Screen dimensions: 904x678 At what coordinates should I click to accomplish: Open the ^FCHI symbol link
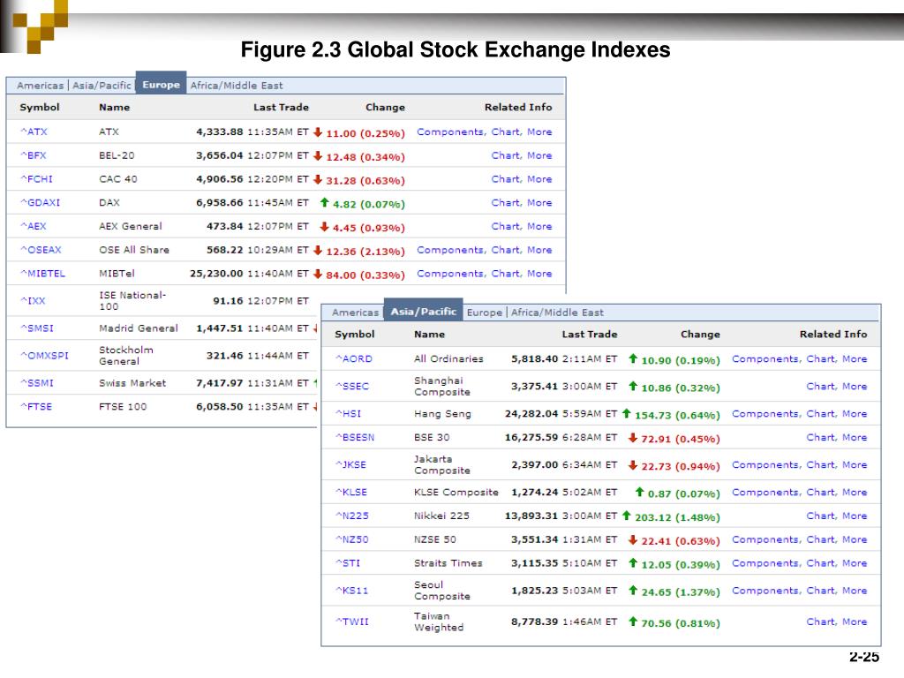coord(36,178)
